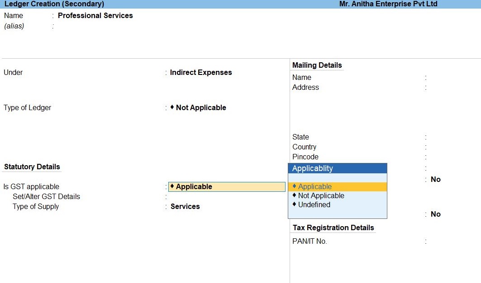This screenshot has height=283, width=481.
Task: Open the Is GST applicable field
Action: (227, 187)
